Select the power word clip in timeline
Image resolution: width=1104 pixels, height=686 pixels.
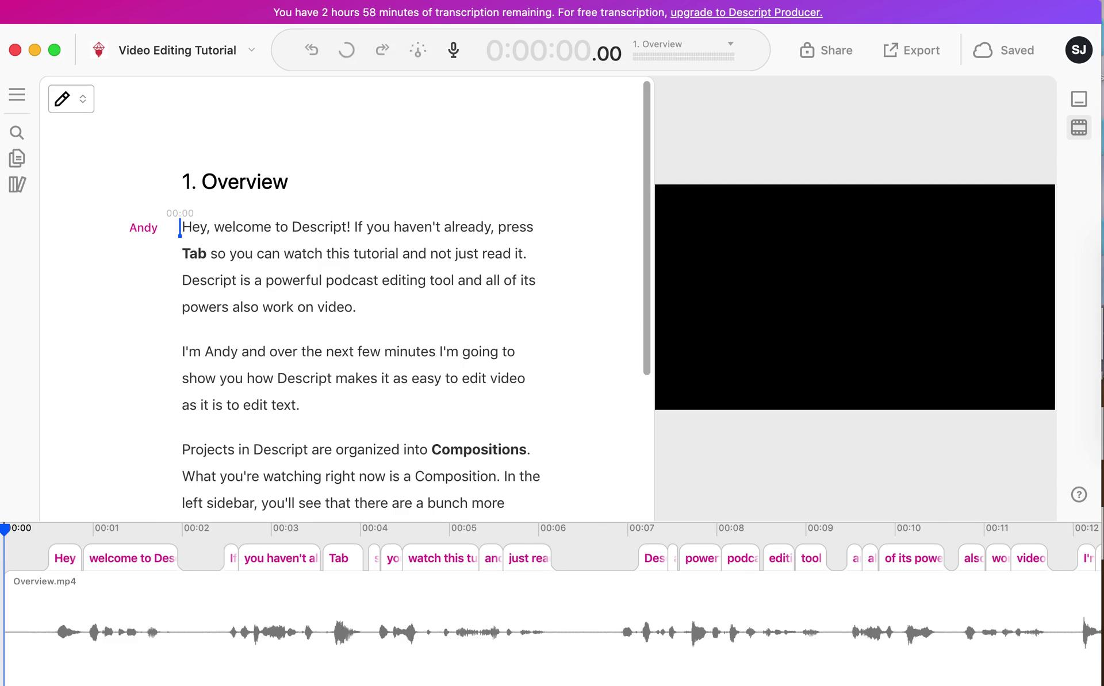coord(700,558)
